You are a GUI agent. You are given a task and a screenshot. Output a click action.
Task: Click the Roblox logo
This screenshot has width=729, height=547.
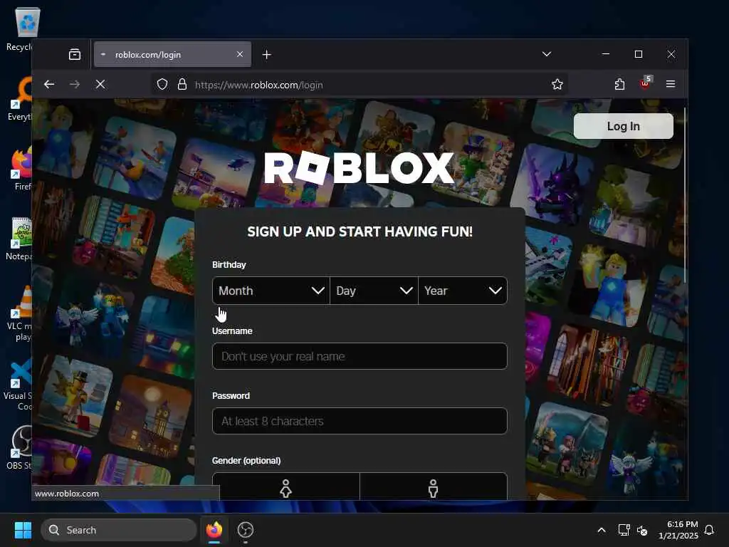(x=359, y=167)
